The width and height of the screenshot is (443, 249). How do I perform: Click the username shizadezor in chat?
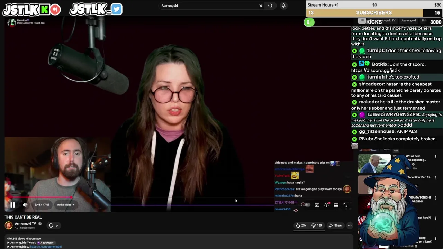[372, 84]
